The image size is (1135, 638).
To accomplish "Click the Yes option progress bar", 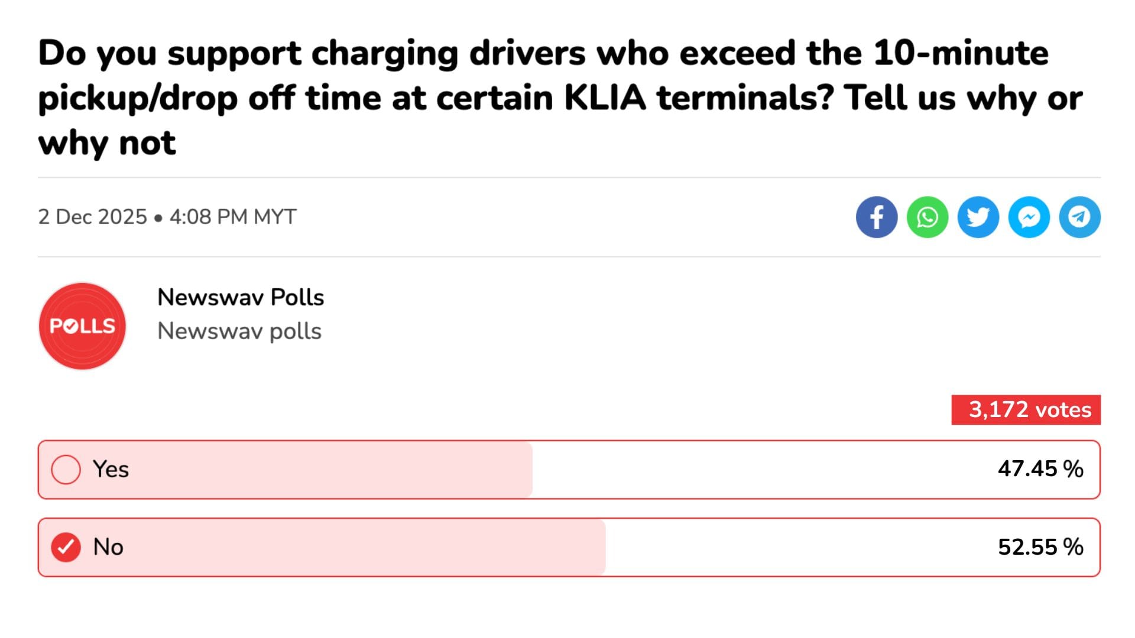I will [x=284, y=470].
